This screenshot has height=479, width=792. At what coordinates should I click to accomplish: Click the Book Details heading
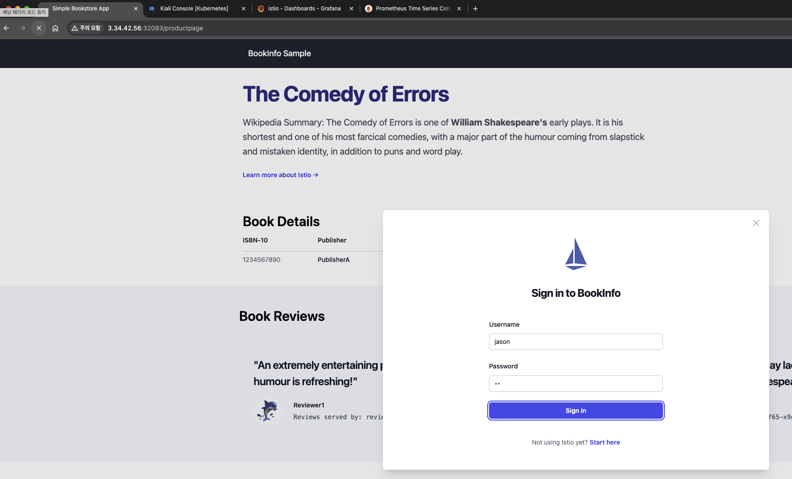click(281, 222)
